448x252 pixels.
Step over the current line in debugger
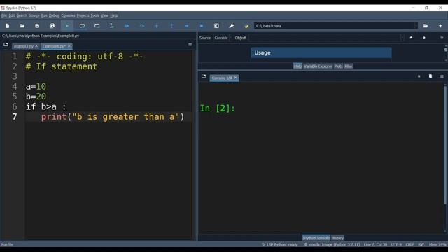tap(141, 26)
